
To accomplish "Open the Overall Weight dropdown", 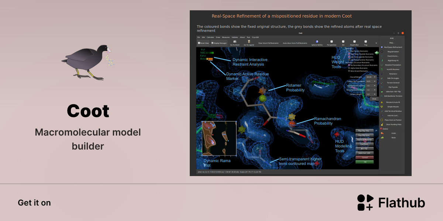I will tap(371, 77).
